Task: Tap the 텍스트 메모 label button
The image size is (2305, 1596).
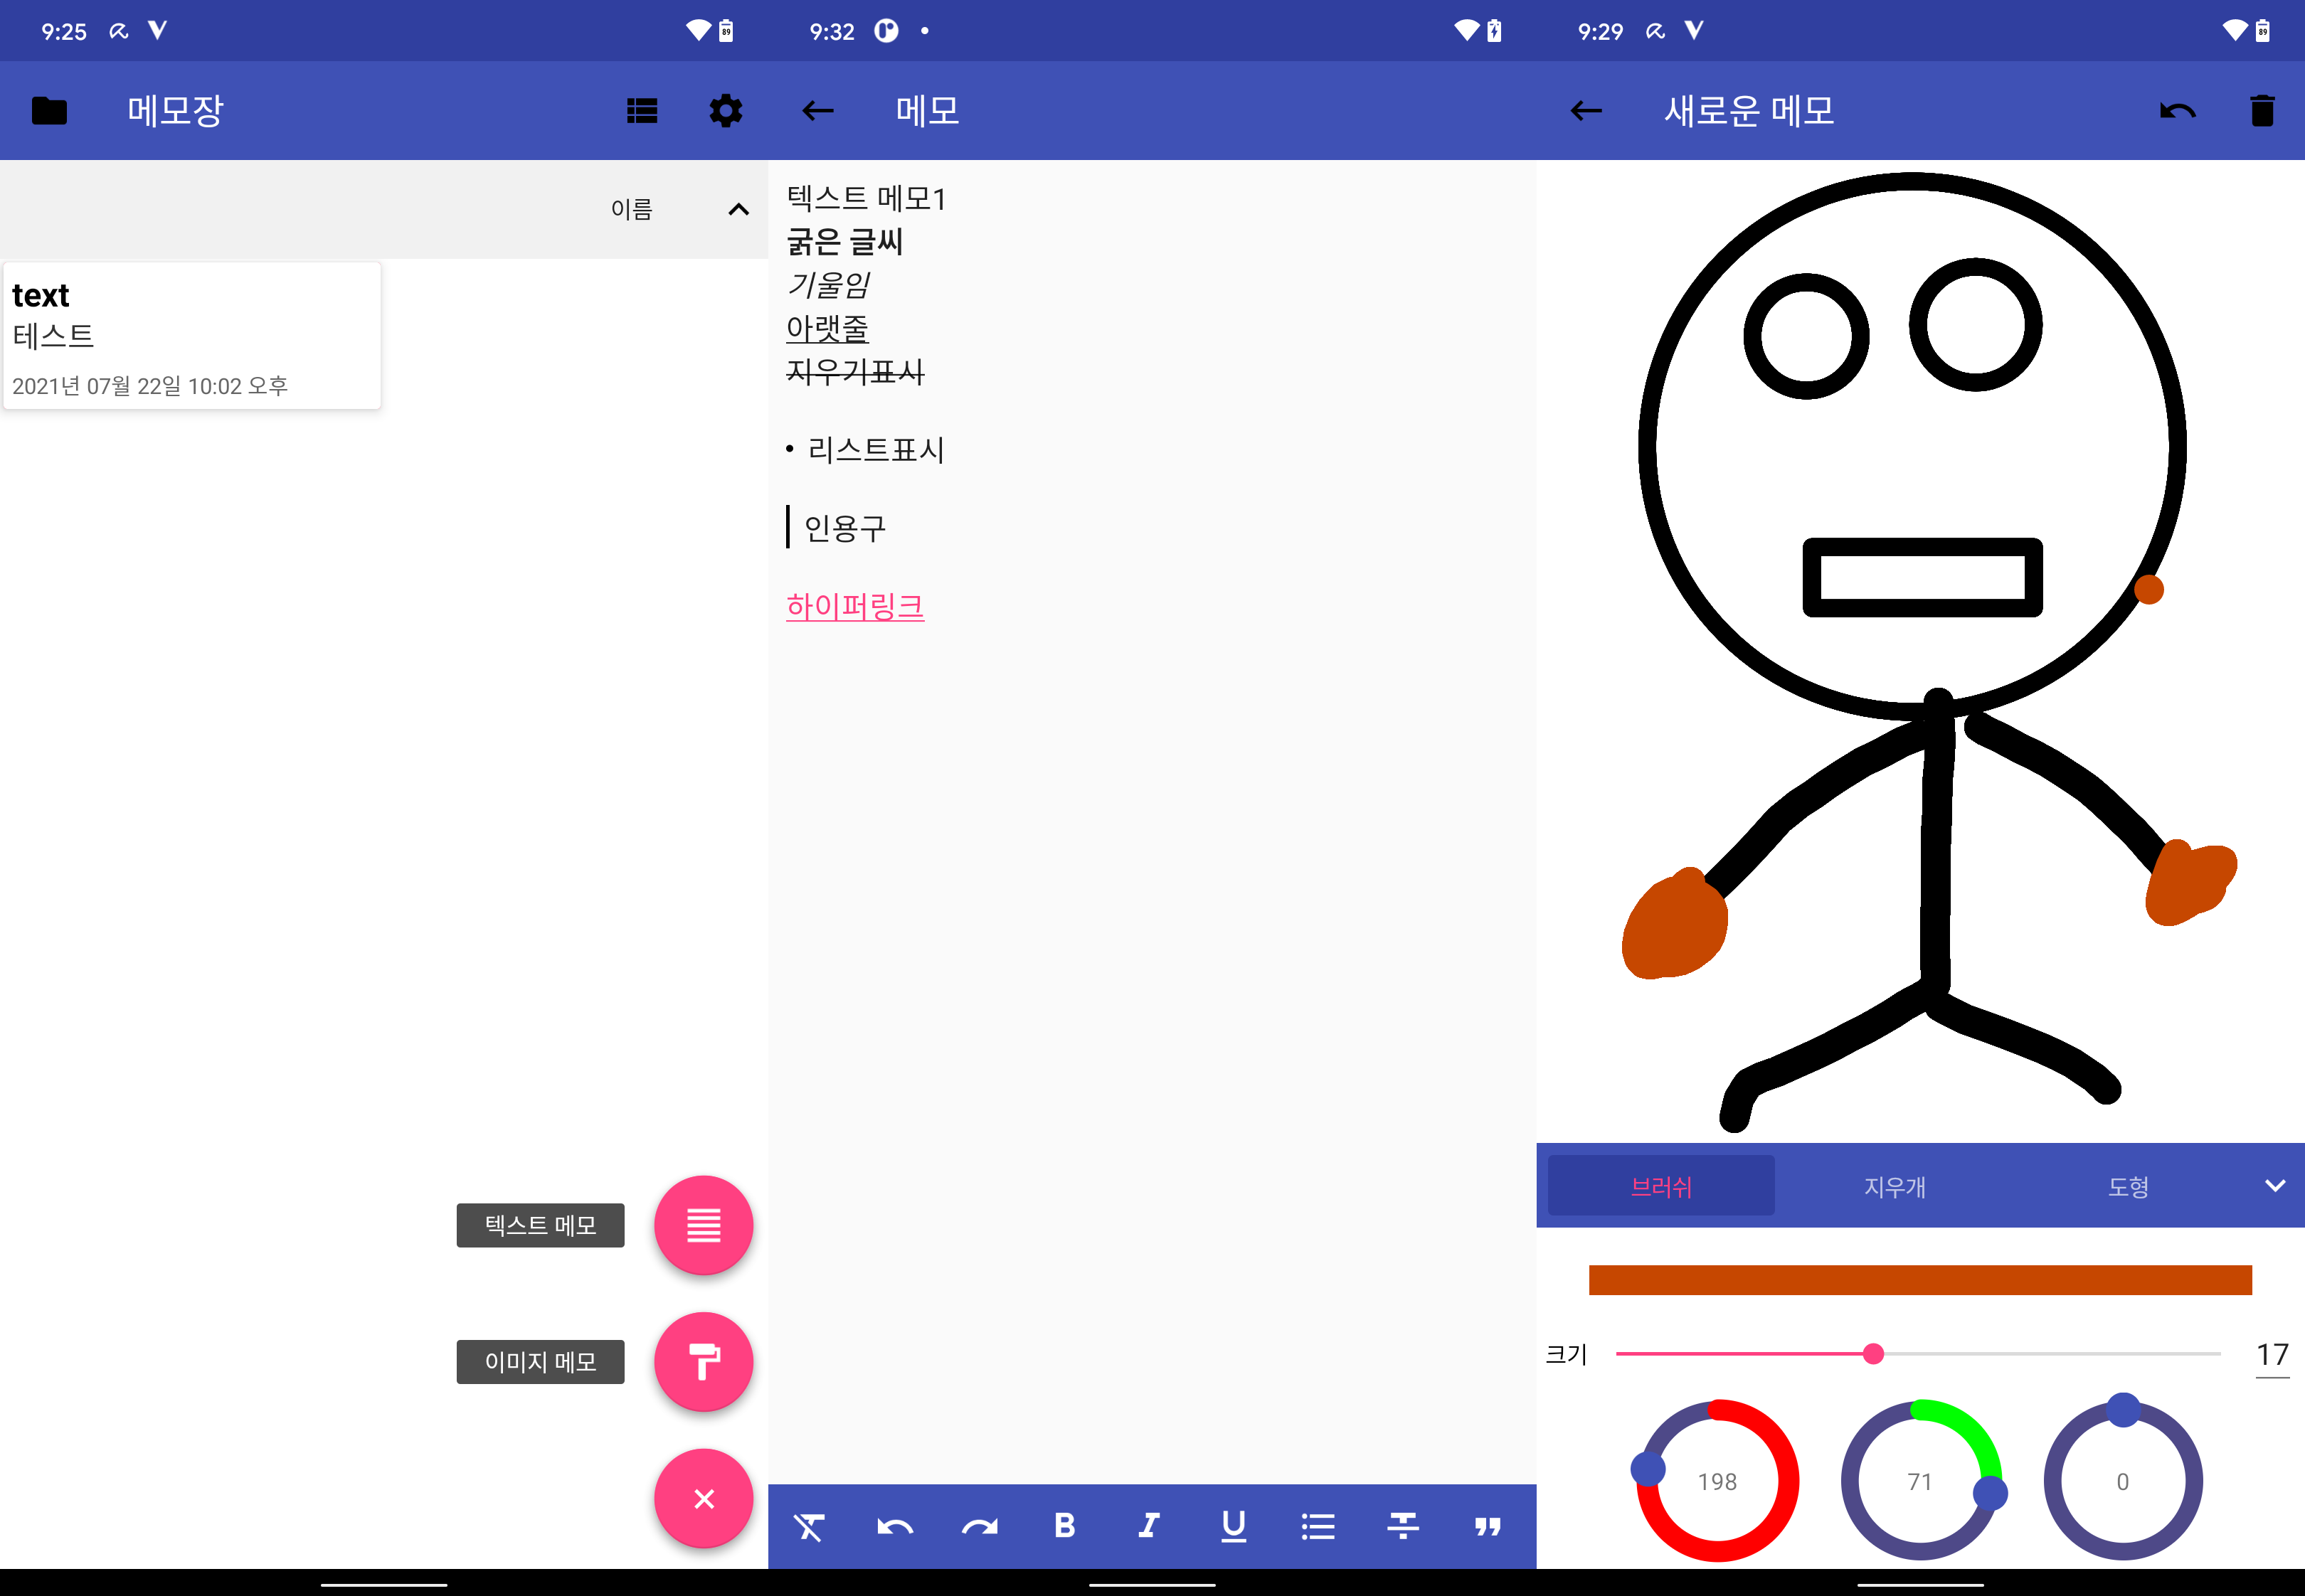Action: coord(540,1225)
